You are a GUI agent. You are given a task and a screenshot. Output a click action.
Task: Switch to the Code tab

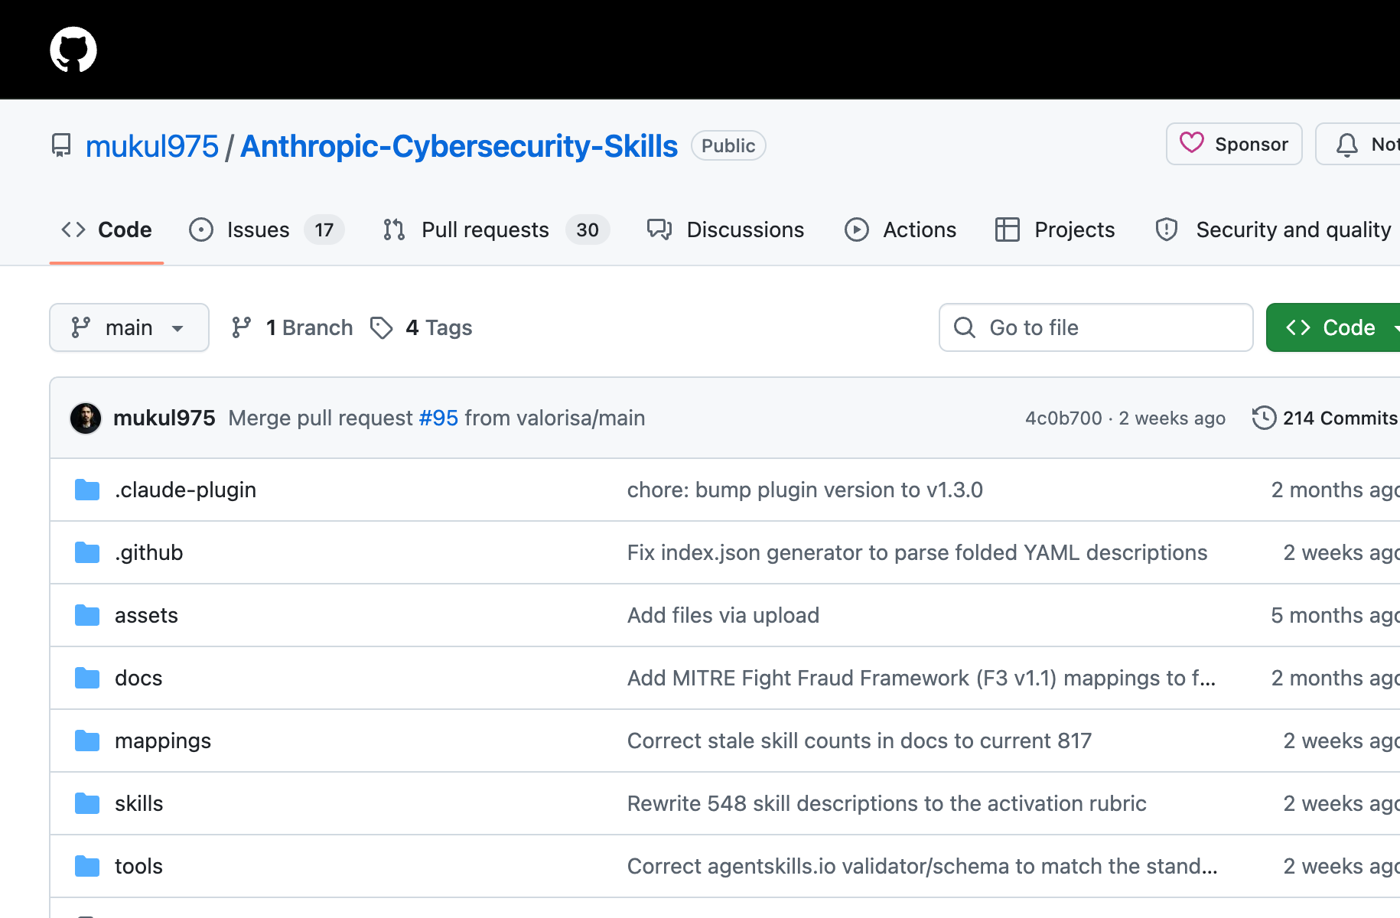point(106,229)
